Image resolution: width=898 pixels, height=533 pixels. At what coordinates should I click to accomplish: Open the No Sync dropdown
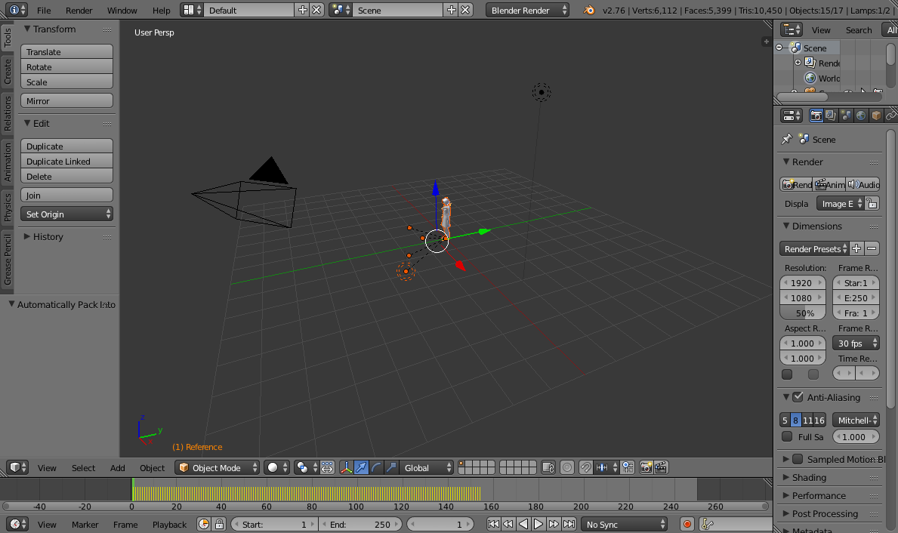(625, 524)
